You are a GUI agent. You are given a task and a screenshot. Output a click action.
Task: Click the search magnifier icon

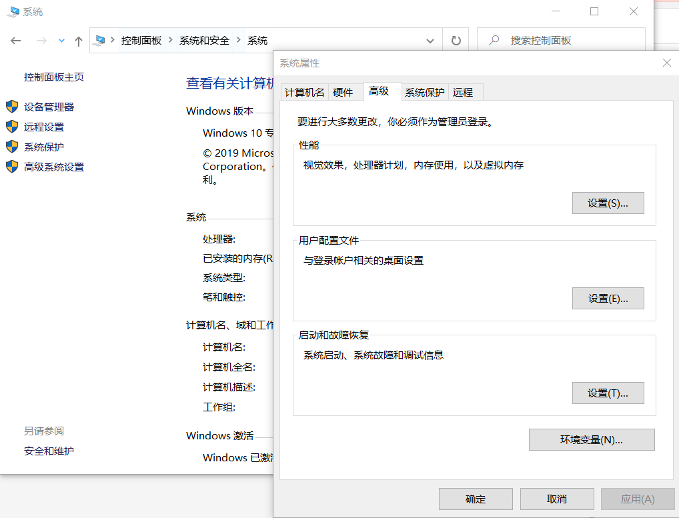point(494,40)
